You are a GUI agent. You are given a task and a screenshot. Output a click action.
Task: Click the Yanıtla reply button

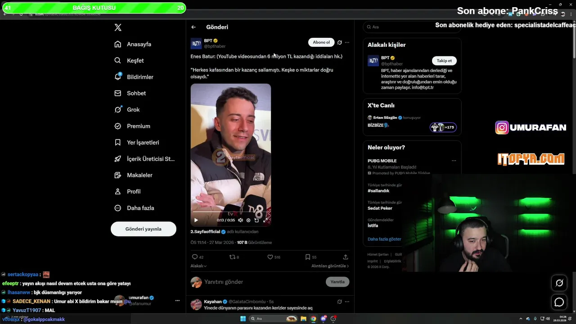(x=337, y=282)
